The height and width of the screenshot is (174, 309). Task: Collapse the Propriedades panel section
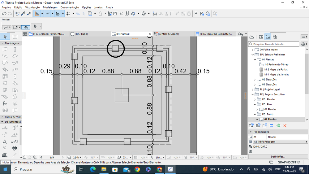coord(251,132)
